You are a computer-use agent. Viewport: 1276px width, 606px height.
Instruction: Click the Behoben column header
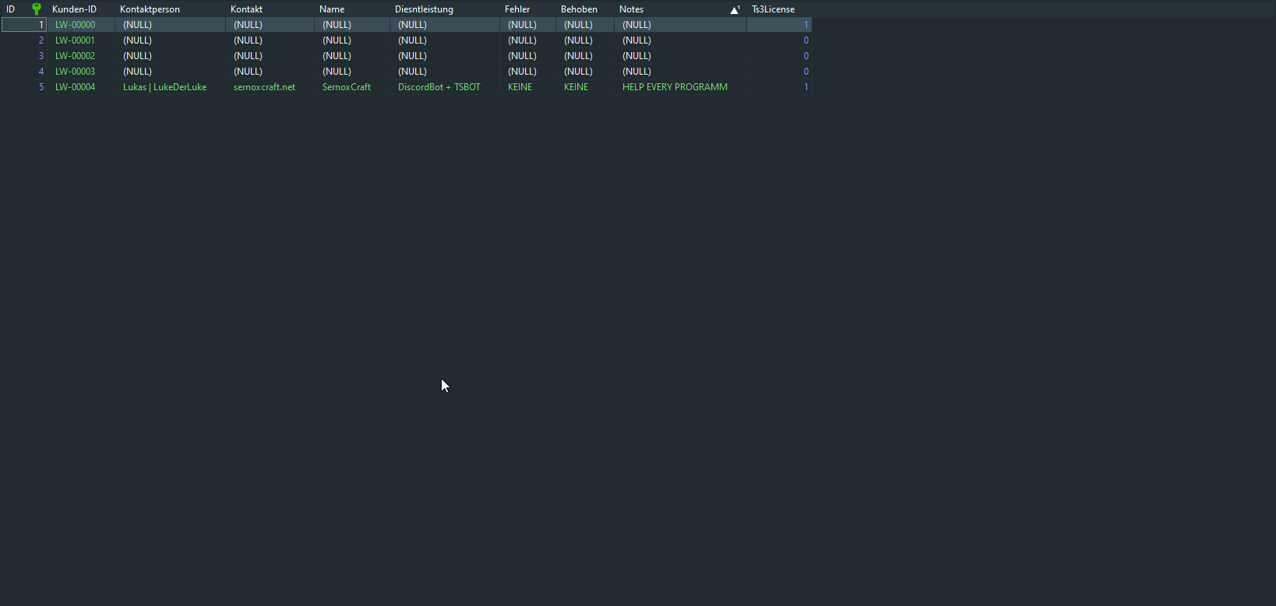(579, 9)
